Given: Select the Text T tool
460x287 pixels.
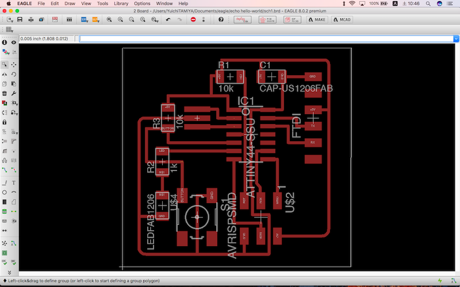Looking at the screenshot, I should [13, 183].
